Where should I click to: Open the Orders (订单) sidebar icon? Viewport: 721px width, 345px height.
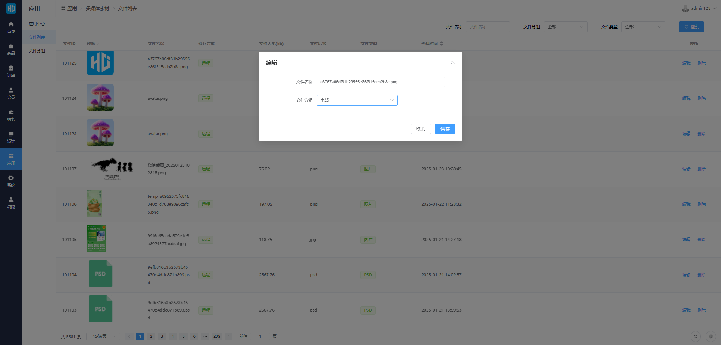[x=11, y=68]
